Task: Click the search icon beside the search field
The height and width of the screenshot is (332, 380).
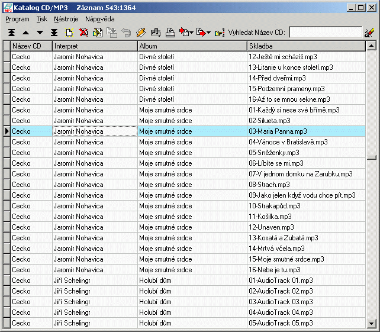Action: point(370,33)
